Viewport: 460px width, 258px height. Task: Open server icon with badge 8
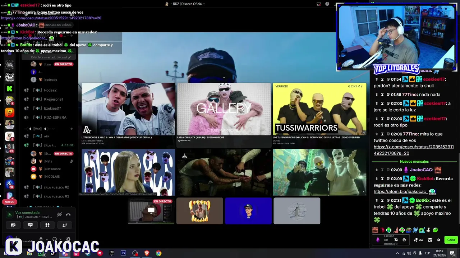click(9, 101)
